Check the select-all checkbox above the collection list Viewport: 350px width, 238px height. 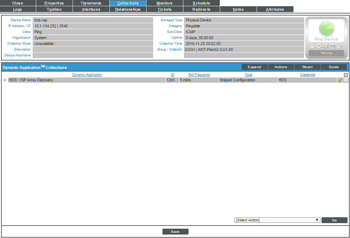tap(346, 74)
